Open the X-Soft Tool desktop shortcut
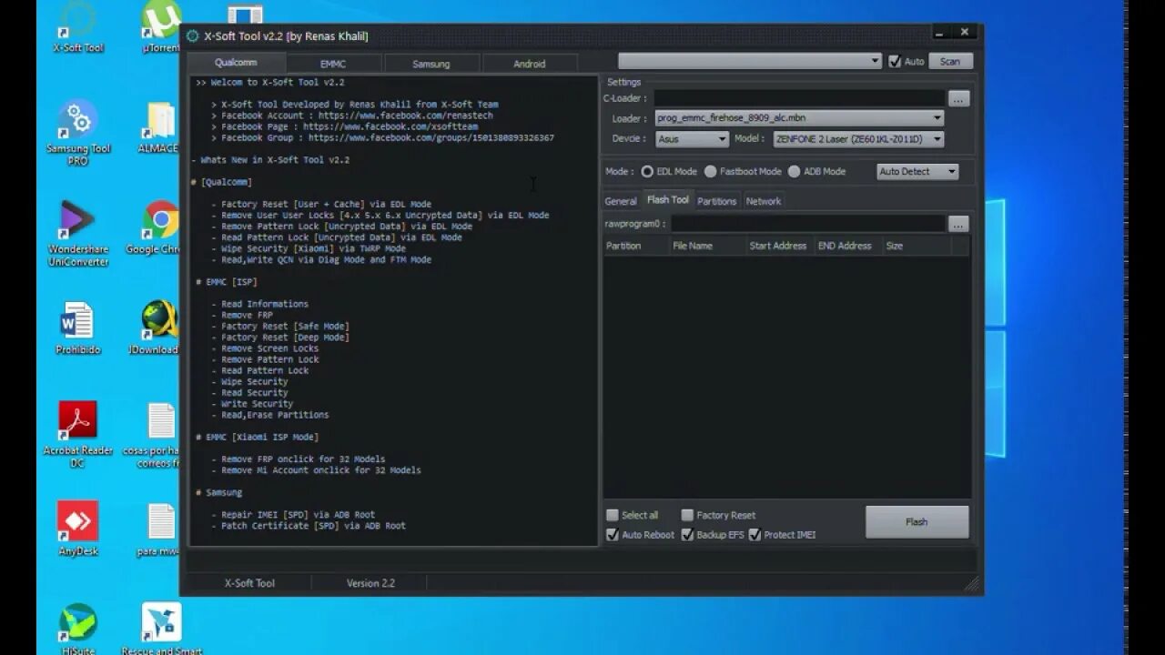 point(78,25)
